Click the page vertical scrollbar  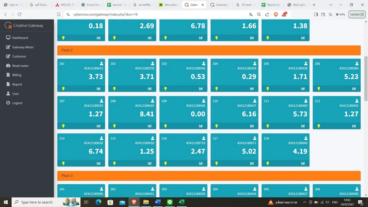[366, 78]
